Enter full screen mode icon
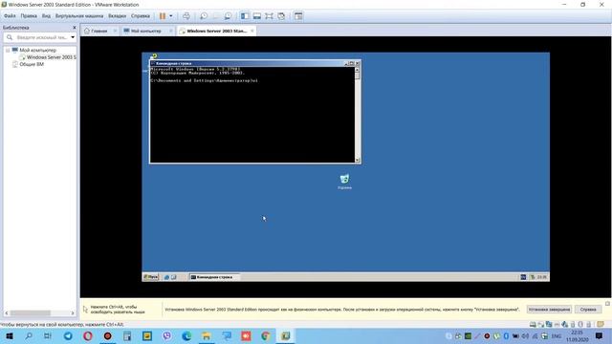 (x=269, y=16)
